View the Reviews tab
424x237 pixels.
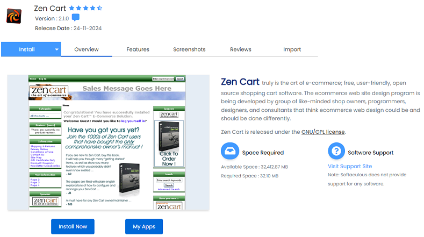pyautogui.click(x=241, y=49)
